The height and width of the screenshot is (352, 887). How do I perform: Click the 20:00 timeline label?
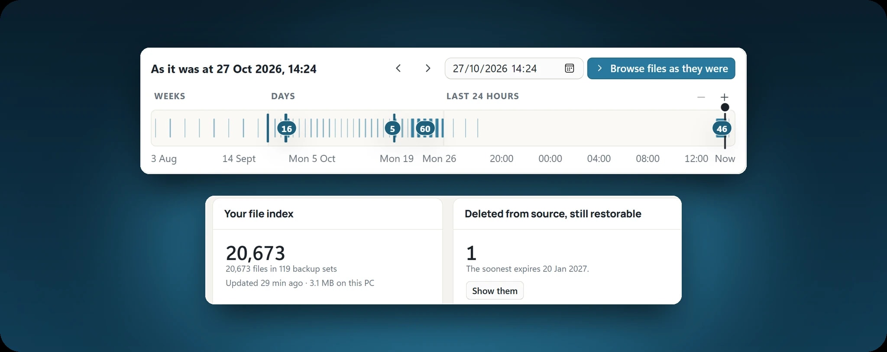click(502, 159)
